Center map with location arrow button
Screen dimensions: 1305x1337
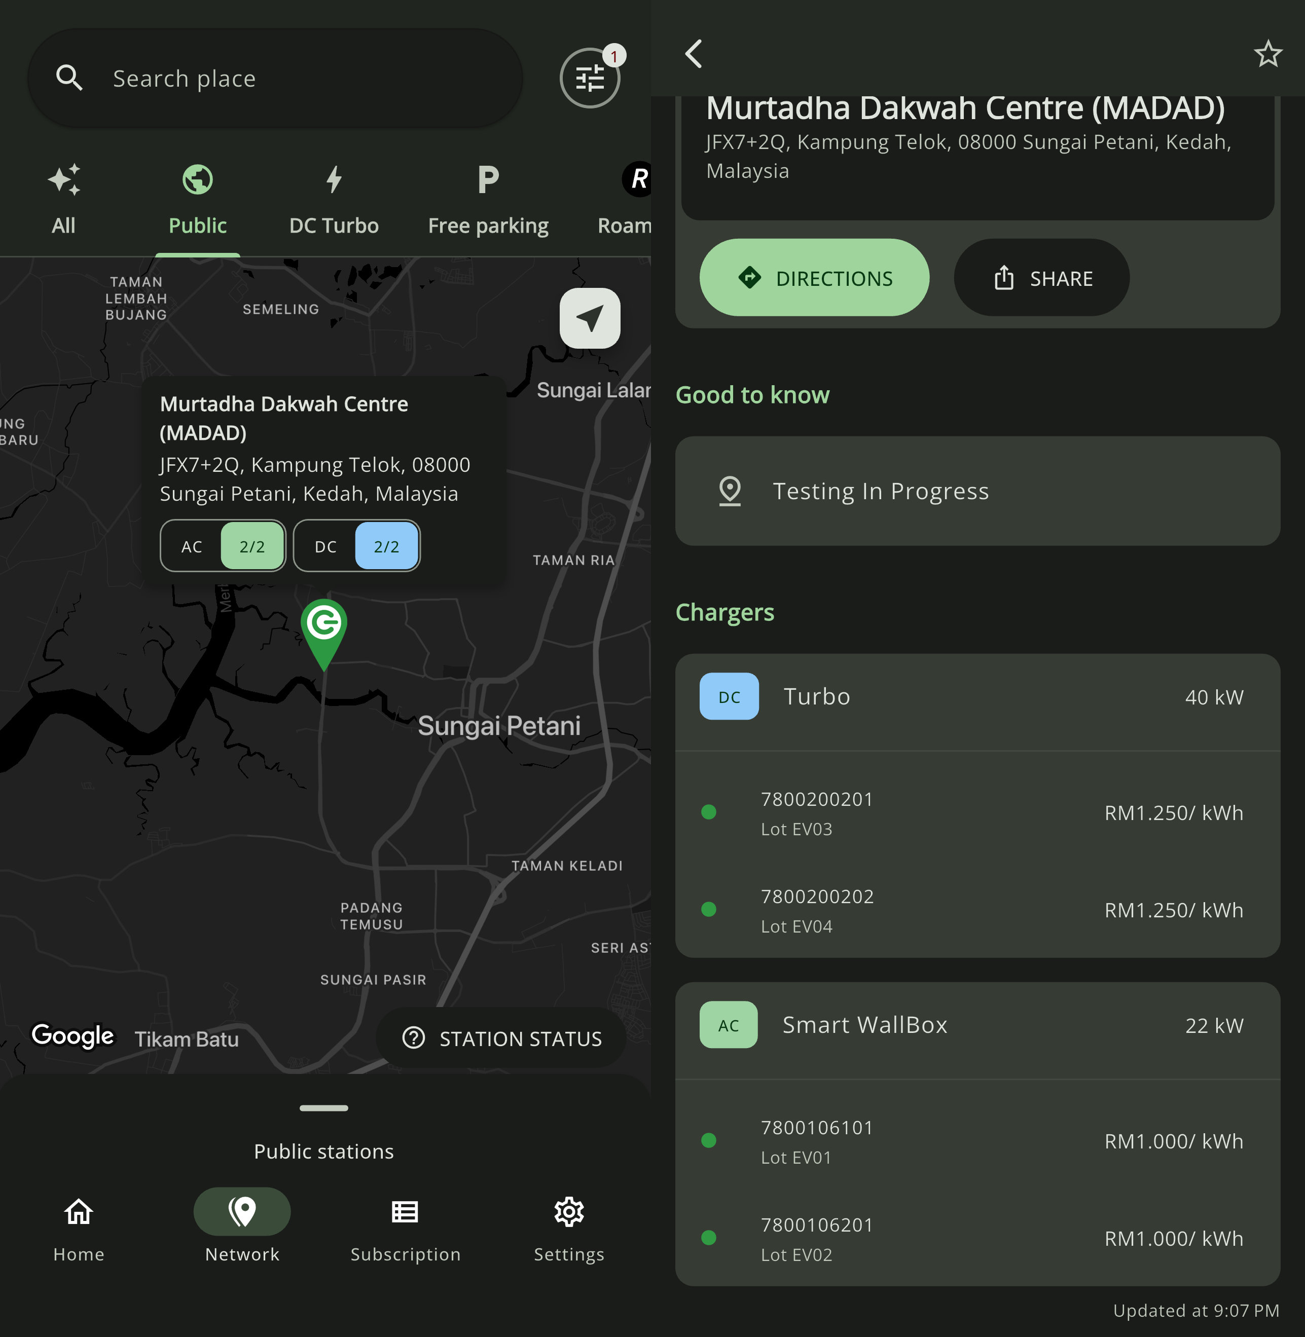[590, 318]
